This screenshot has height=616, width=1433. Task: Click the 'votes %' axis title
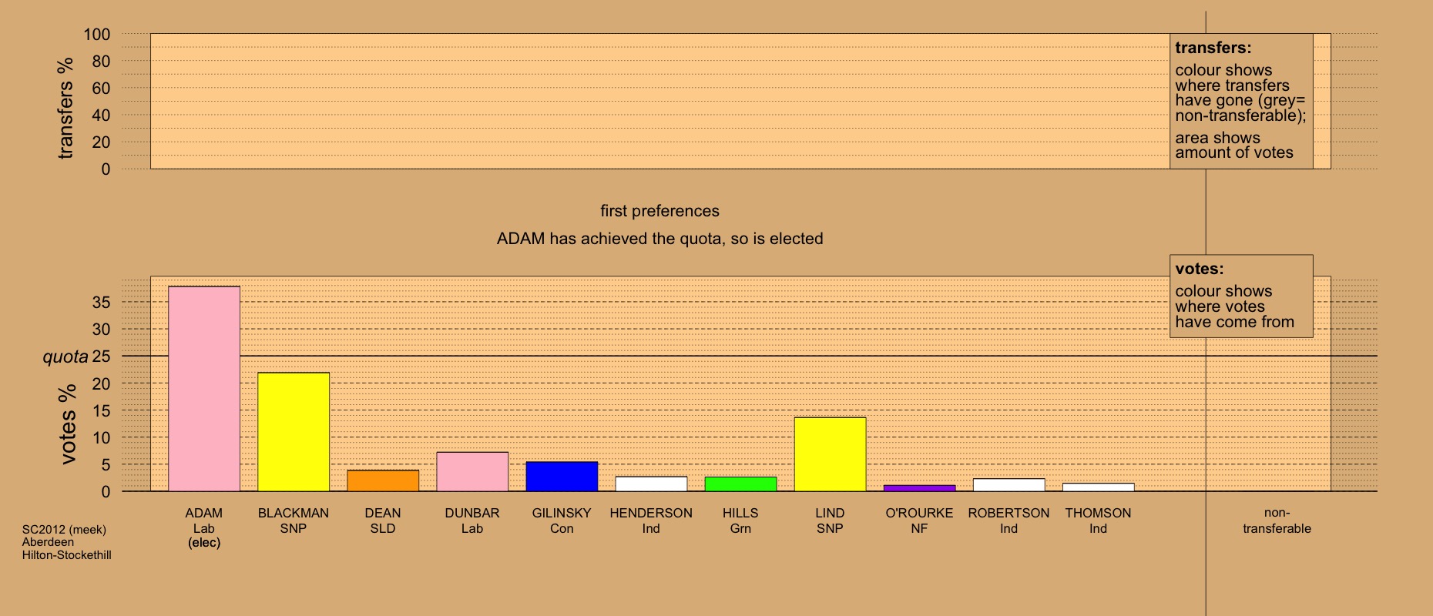pos(68,424)
